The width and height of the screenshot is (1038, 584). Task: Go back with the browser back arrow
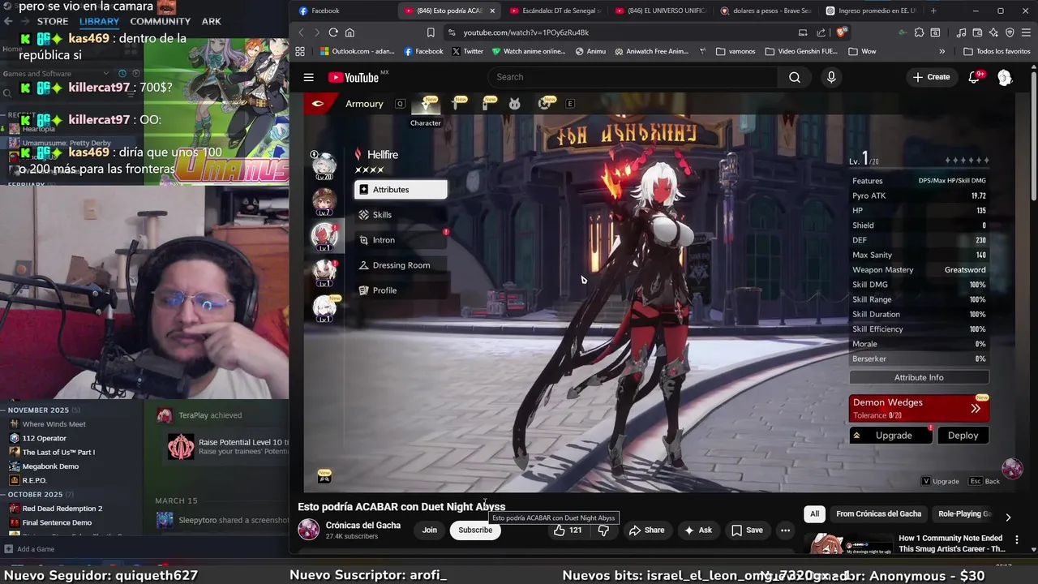301,32
